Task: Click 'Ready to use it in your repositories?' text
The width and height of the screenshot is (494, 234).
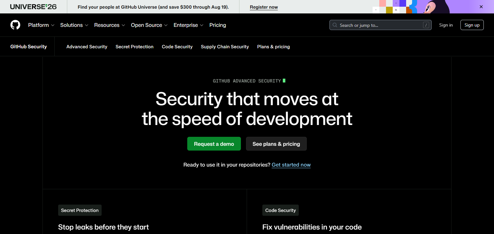Action: tap(227, 165)
